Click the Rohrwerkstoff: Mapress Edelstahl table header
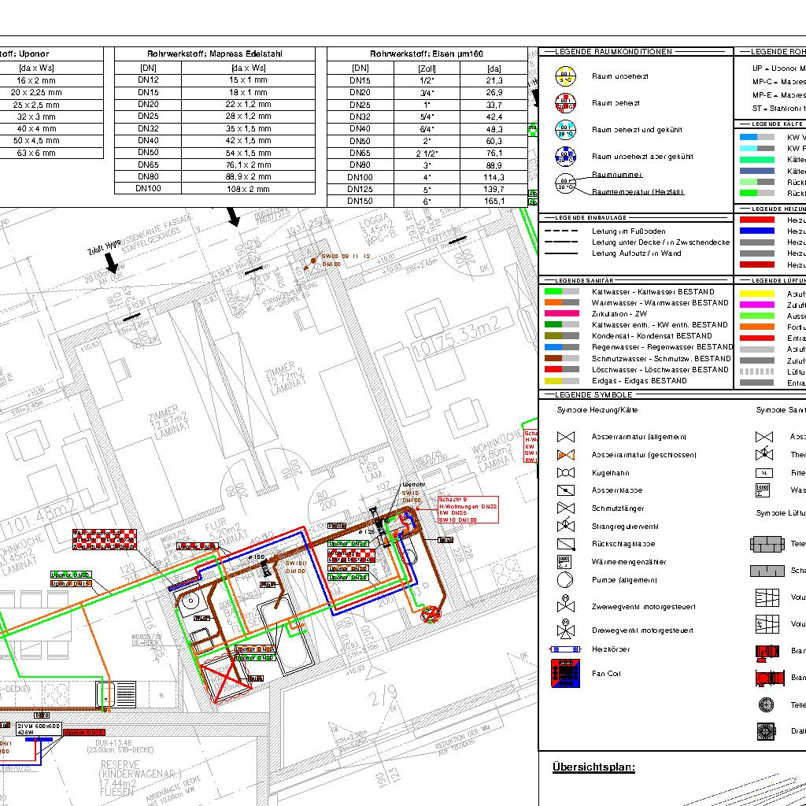 point(214,54)
